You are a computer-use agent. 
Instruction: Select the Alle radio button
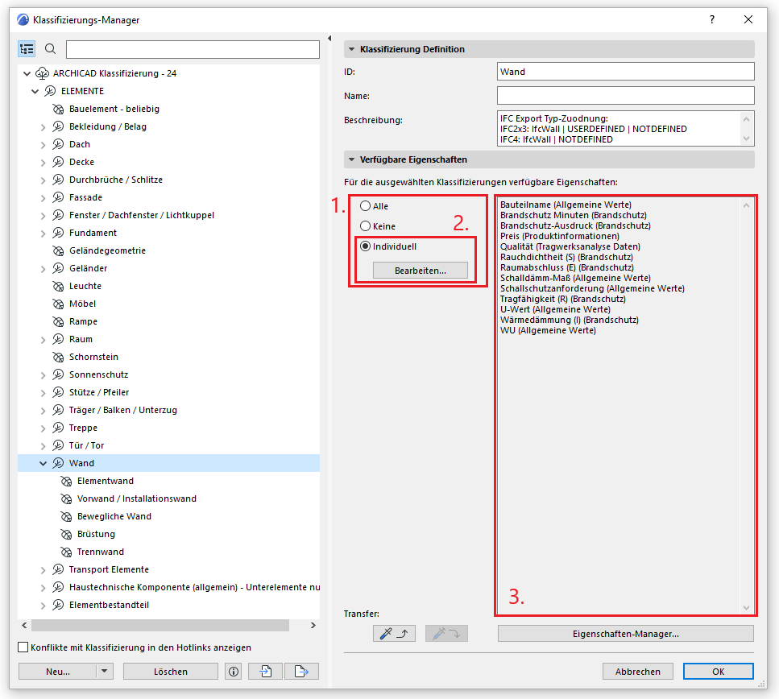pyautogui.click(x=365, y=206)
